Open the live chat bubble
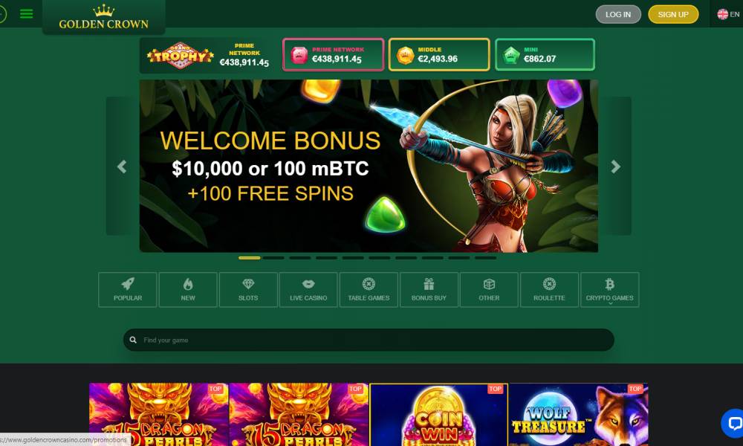The width and height of the screenshot is (743, 446). (x=733, y=423)
